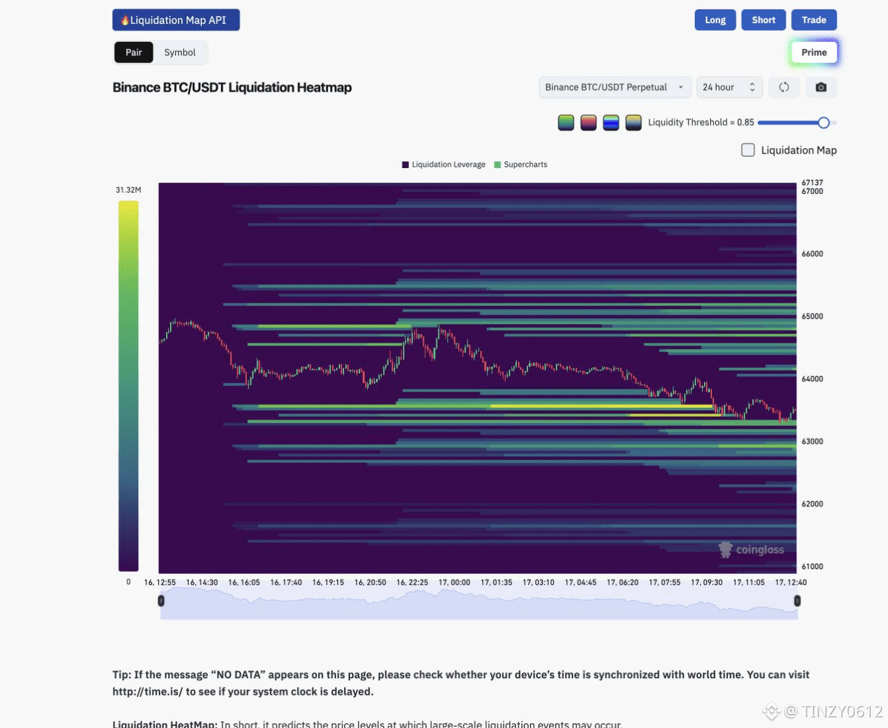888x728 pixels.
Task: Click the Liquidity Threshold slider handle
Action: coord(824,122)
